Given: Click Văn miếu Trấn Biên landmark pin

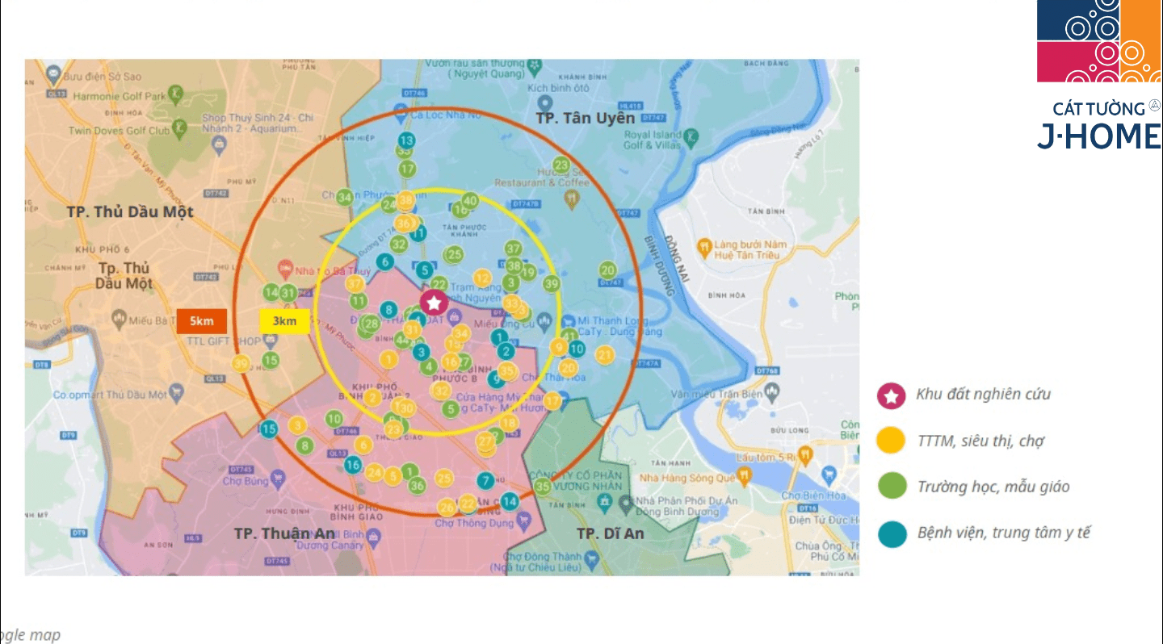Looking at the screenshot, I should pos(773,391).
